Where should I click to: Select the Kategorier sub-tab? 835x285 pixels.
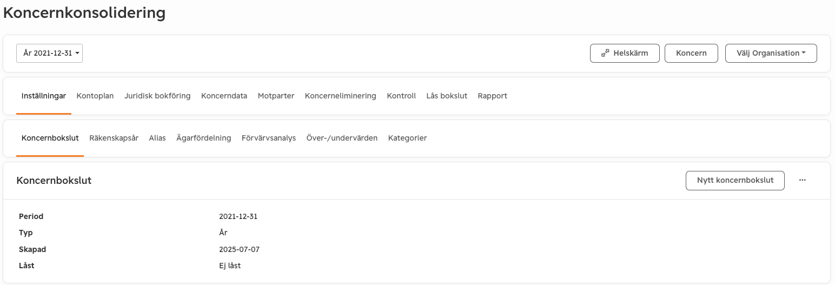[408, 138]
